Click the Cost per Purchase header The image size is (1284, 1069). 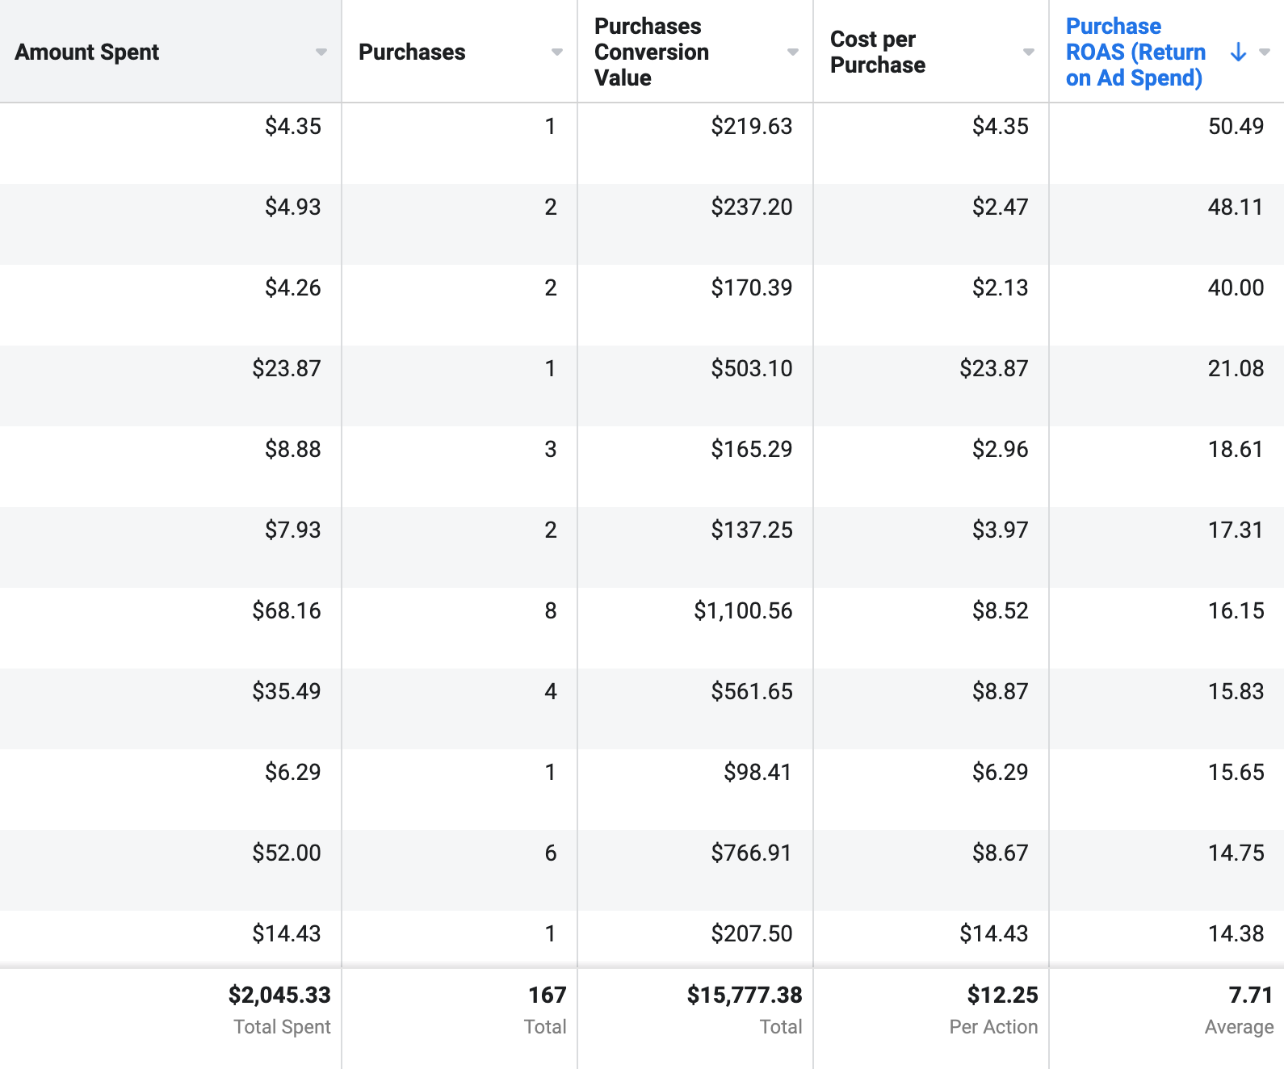[877, 52]
